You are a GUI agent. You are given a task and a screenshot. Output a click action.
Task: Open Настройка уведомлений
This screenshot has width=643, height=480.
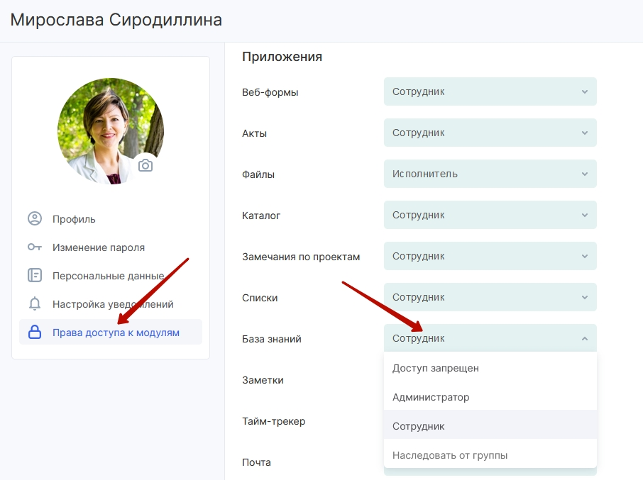click(113, 304)
